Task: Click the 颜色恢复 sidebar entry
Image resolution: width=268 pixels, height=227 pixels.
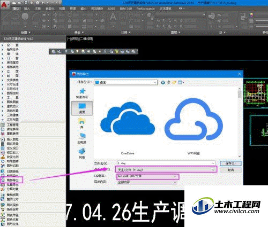Action: tap(12, 220)
